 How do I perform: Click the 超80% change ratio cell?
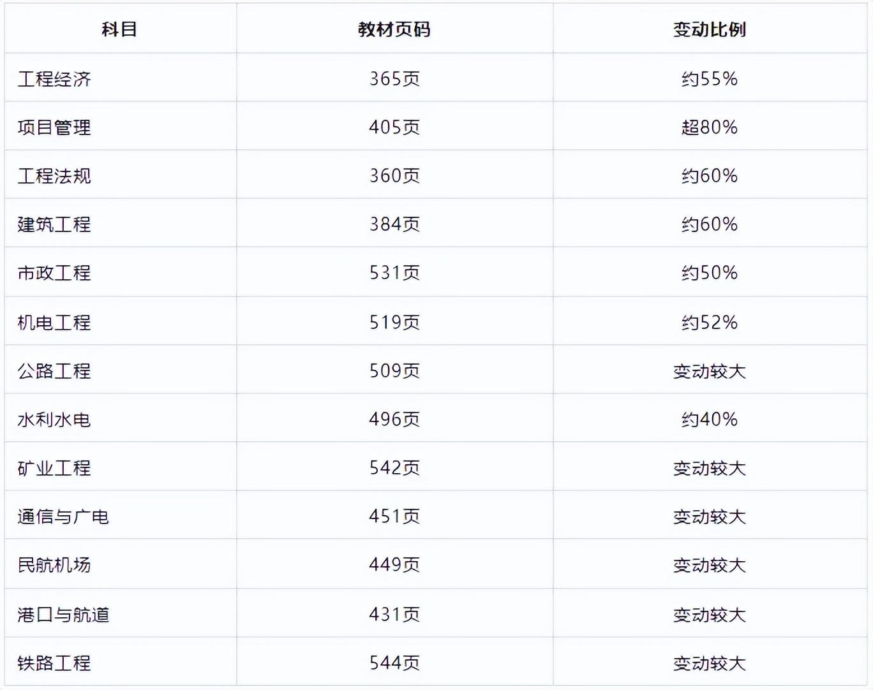click(x=709, y=128)
